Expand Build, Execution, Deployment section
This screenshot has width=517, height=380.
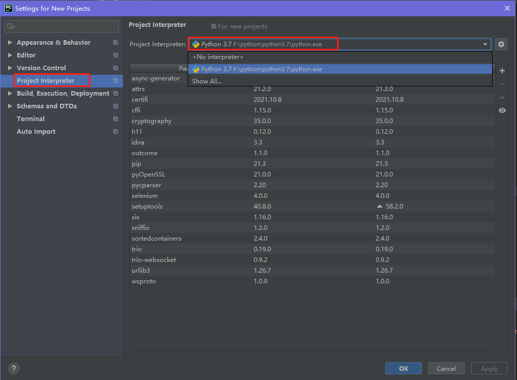(10, 94)
